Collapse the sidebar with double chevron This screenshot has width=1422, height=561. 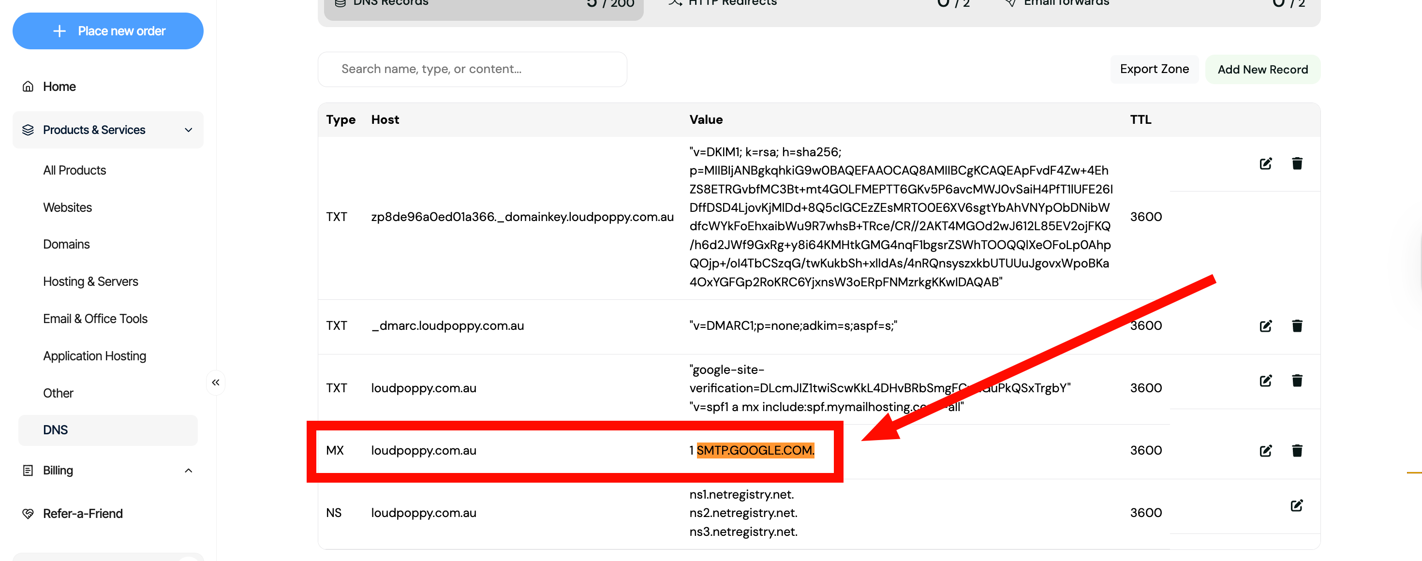pos(215,382)
